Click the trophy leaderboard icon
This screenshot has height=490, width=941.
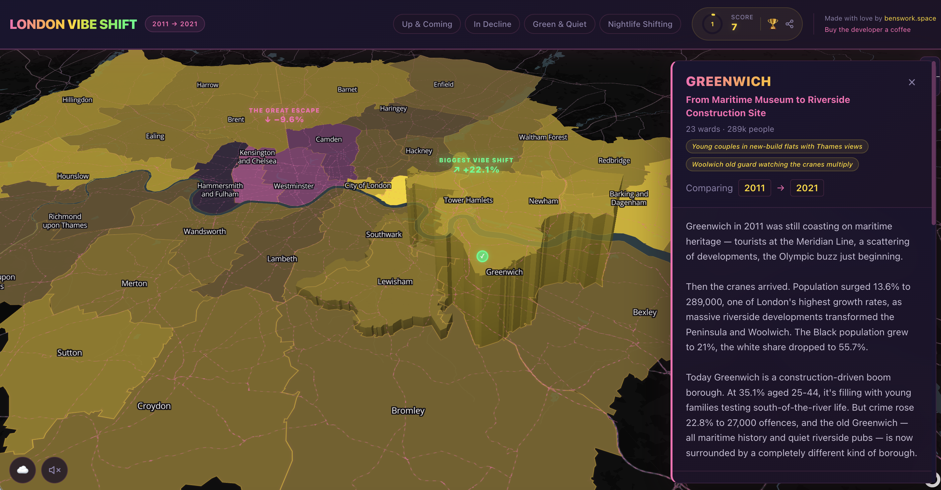pos(773,24)
